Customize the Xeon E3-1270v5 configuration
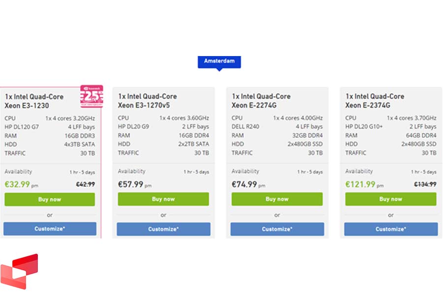The height and width of the screenshot is (295, 443). point(163,229)
